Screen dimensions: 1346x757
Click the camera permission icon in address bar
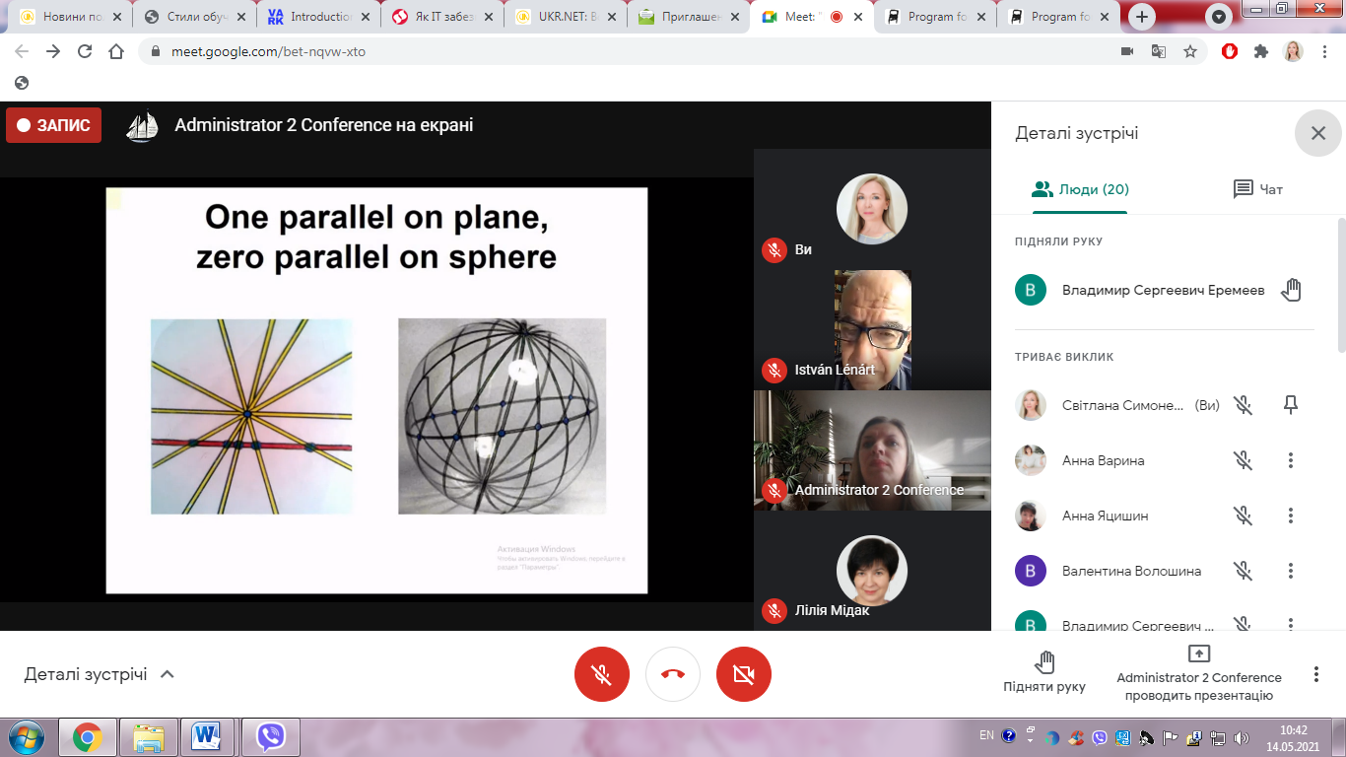(x=1127, y=51)
